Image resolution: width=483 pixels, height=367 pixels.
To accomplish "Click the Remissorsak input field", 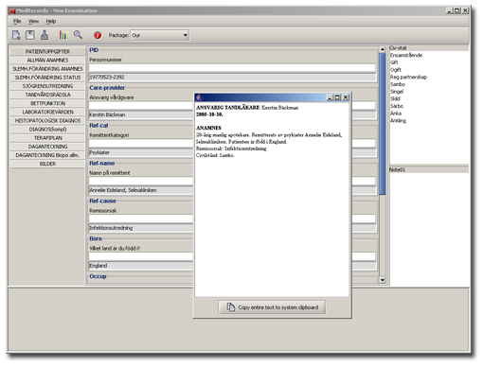I will [141, 218].
